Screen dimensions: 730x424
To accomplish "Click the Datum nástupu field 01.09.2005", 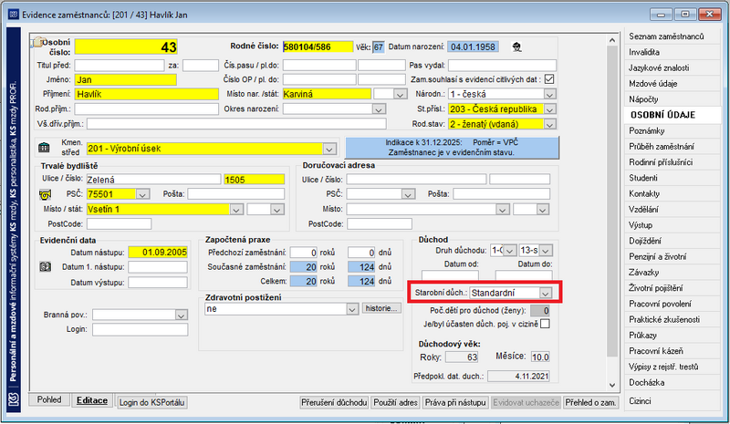I will (158, 253).
